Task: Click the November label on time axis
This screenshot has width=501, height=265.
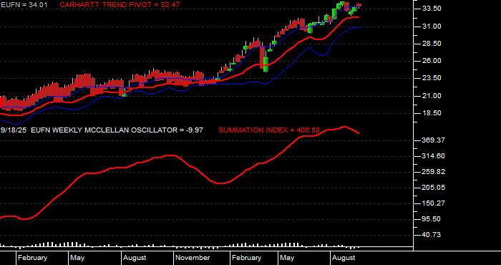Action: [x=193, y=258]
